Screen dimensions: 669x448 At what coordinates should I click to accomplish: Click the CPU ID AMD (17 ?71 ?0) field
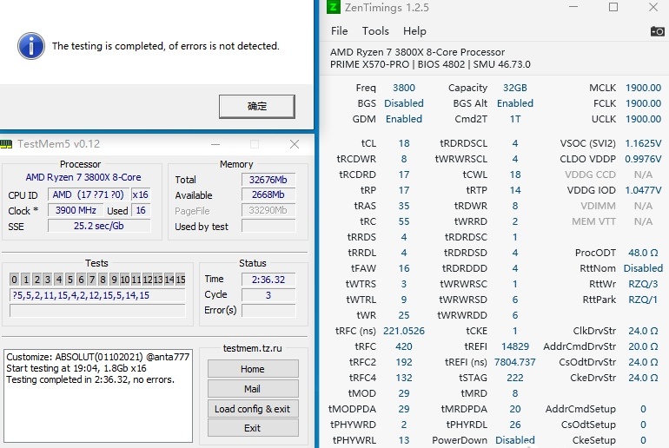89,194
